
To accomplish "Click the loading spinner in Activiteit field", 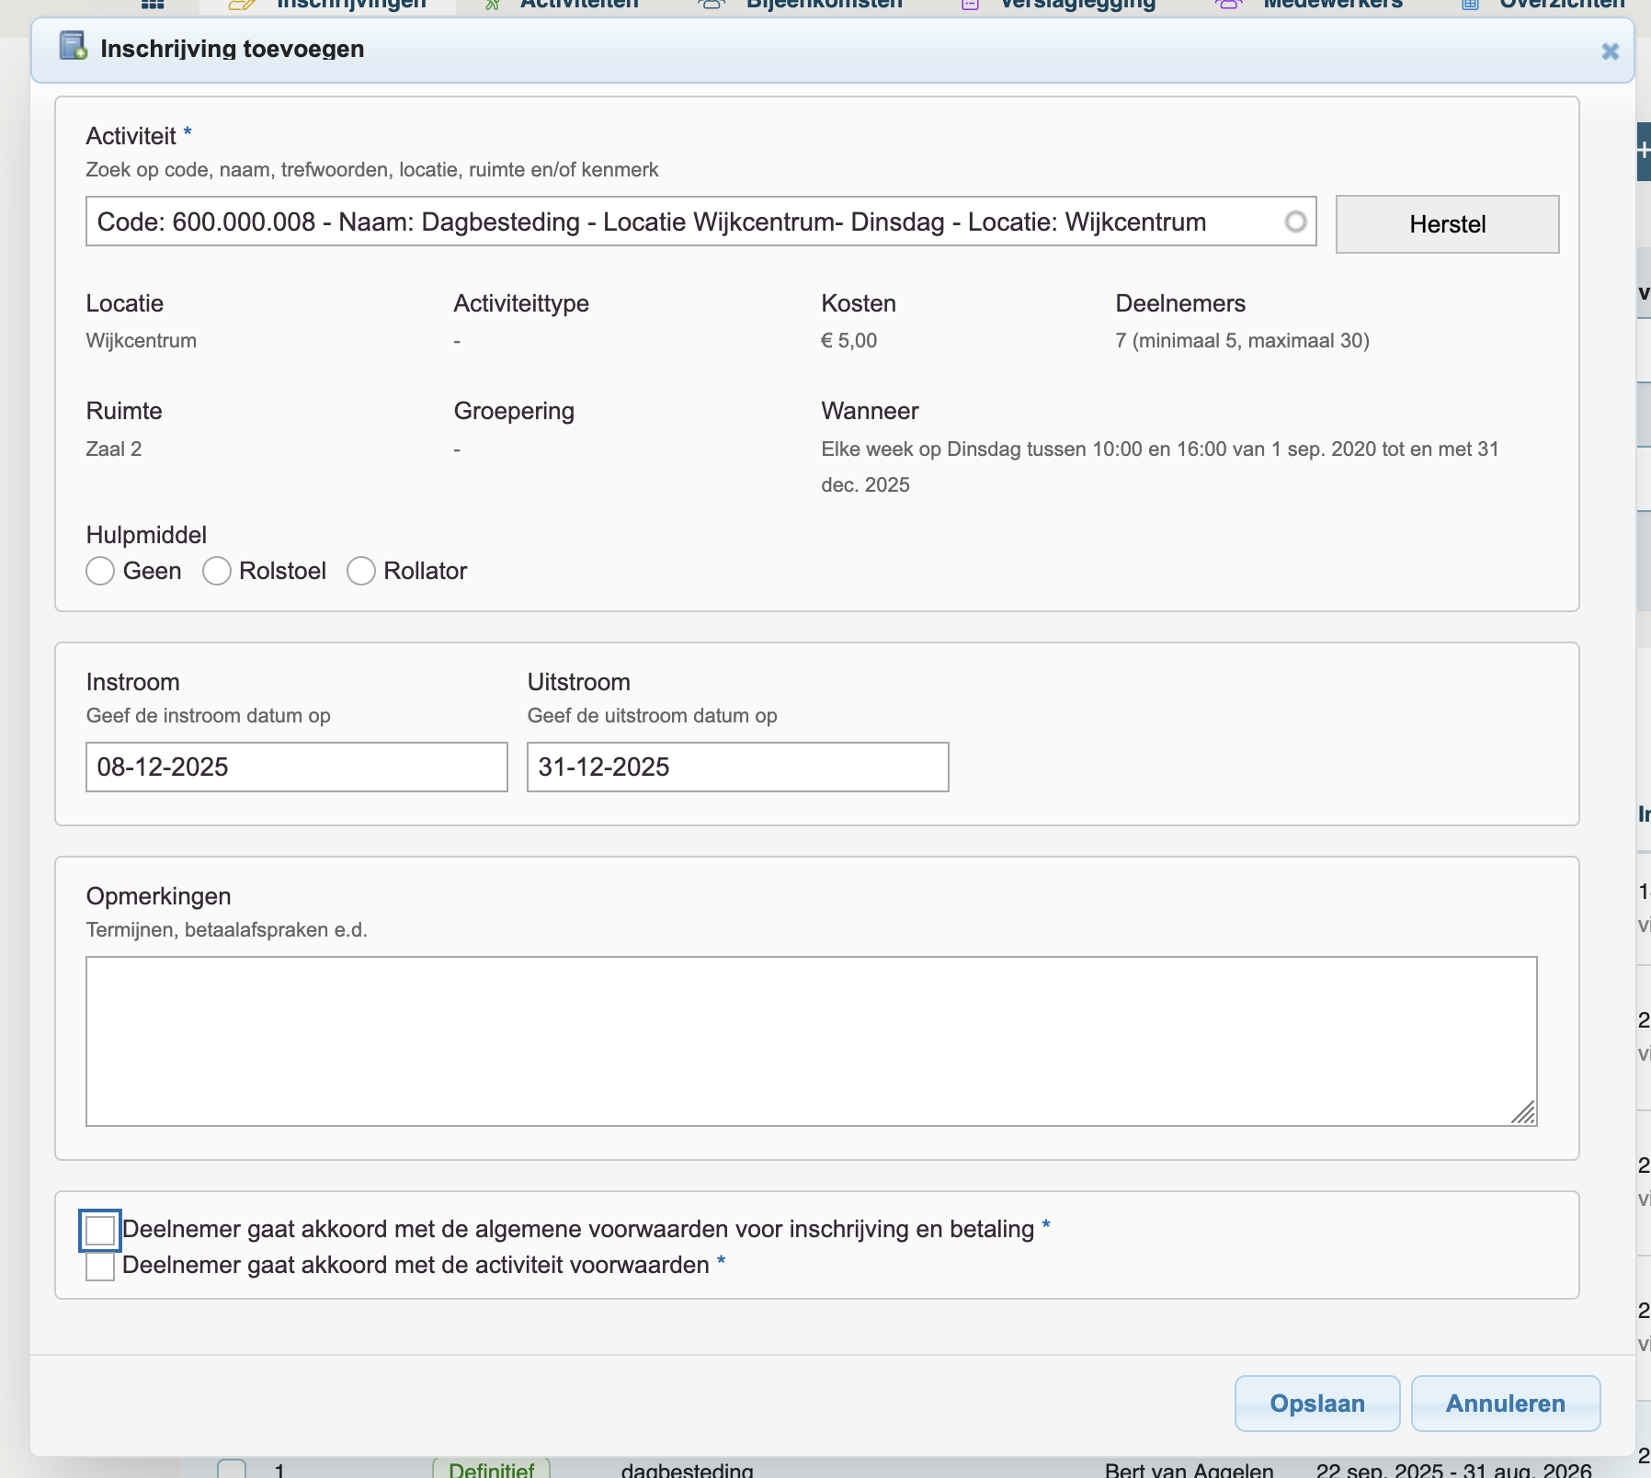I will pyautogui.click(x=1295, y=222).
